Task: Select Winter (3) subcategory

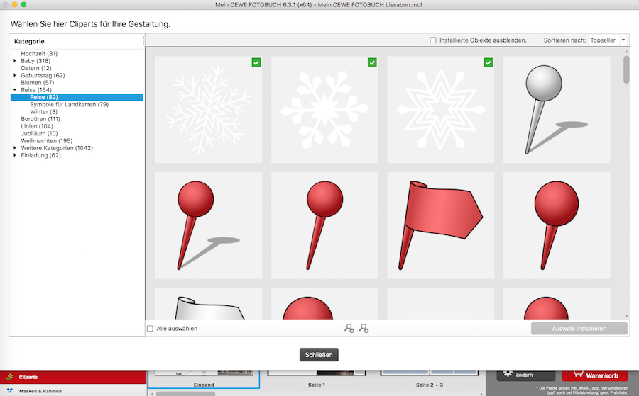Action: [43, 112]
